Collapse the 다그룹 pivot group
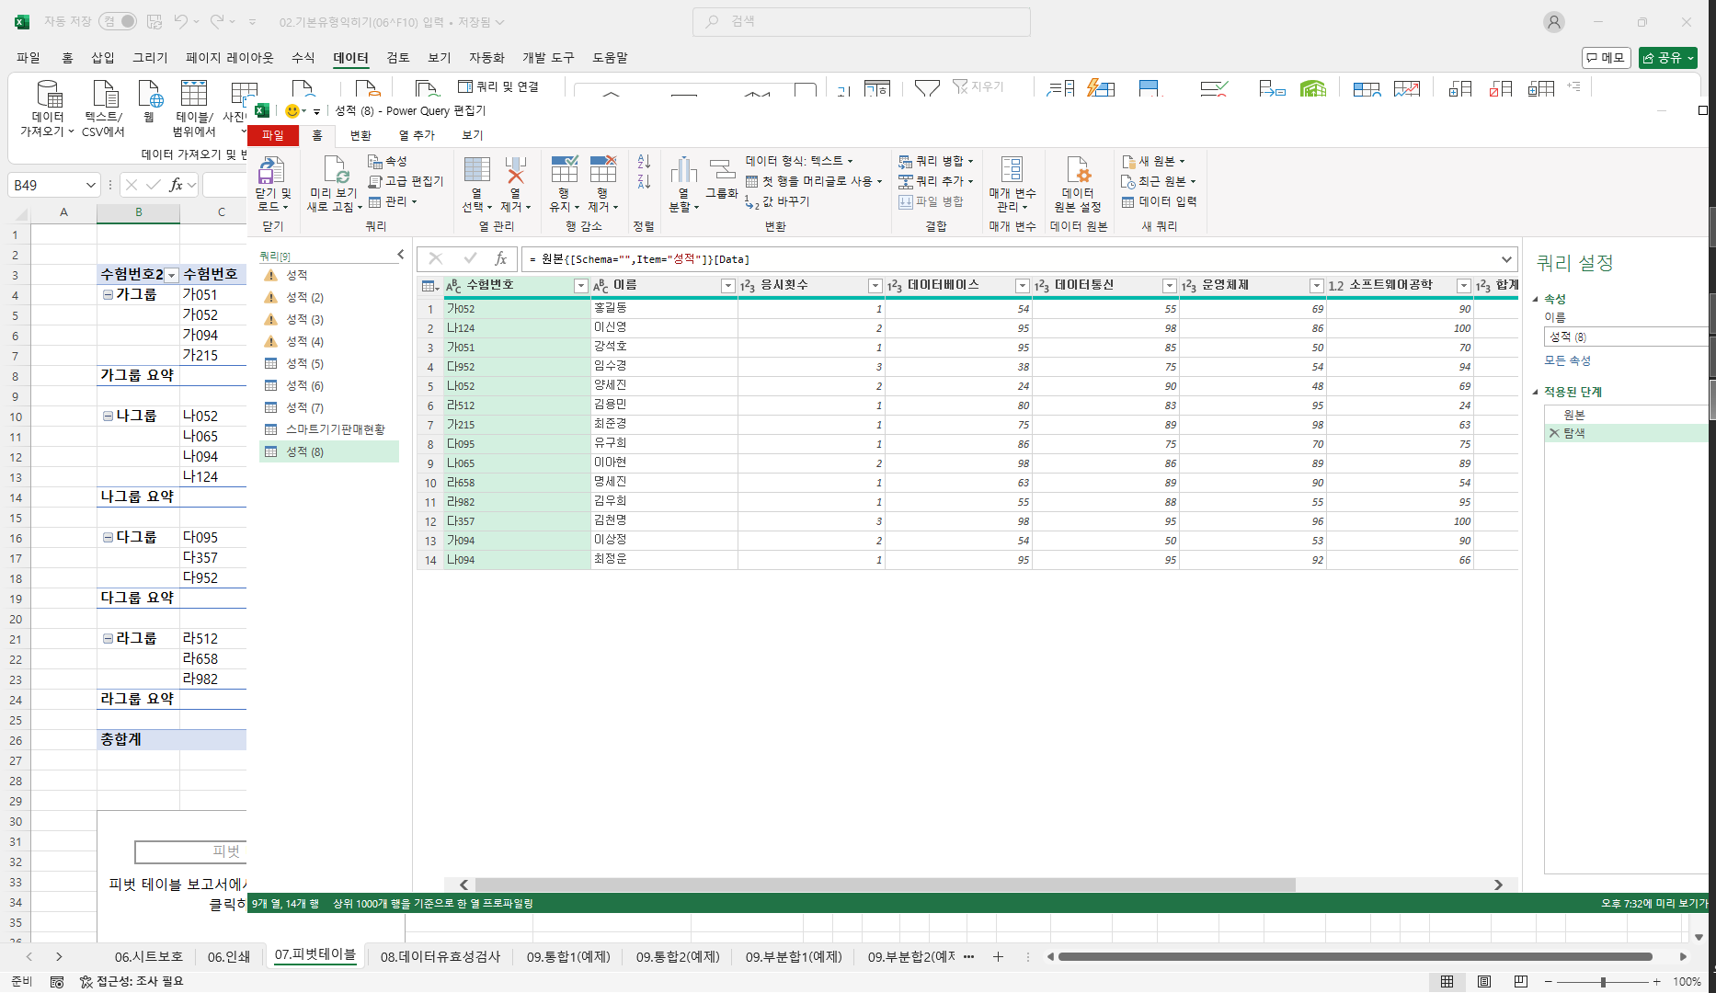This screenshot has height=993, width=1716. click(x=108, y=538)
